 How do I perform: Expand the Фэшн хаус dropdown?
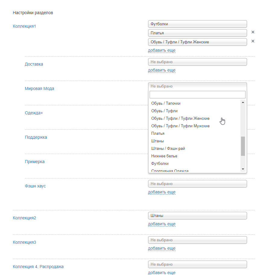pos(197,184)
